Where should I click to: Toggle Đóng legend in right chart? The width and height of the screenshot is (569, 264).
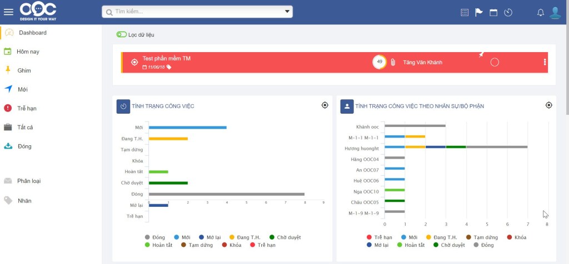point(484,245)
